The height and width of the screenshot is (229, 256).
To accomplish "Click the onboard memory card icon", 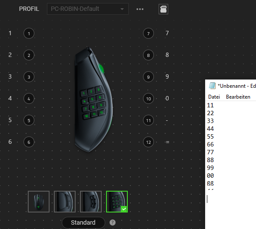I will tap(163, 9).
